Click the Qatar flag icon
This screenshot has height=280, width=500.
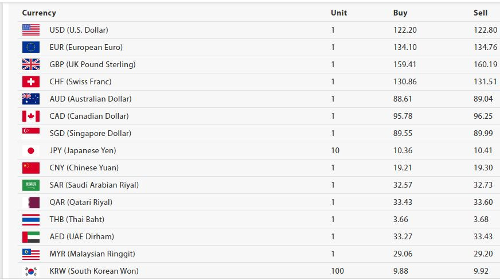[x=31, y=202]
